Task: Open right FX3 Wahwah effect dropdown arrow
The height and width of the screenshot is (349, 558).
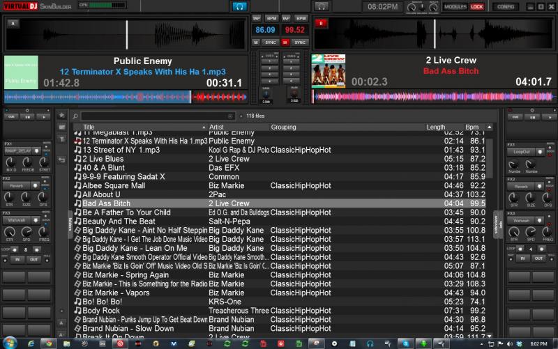Action: pos(540,221)
